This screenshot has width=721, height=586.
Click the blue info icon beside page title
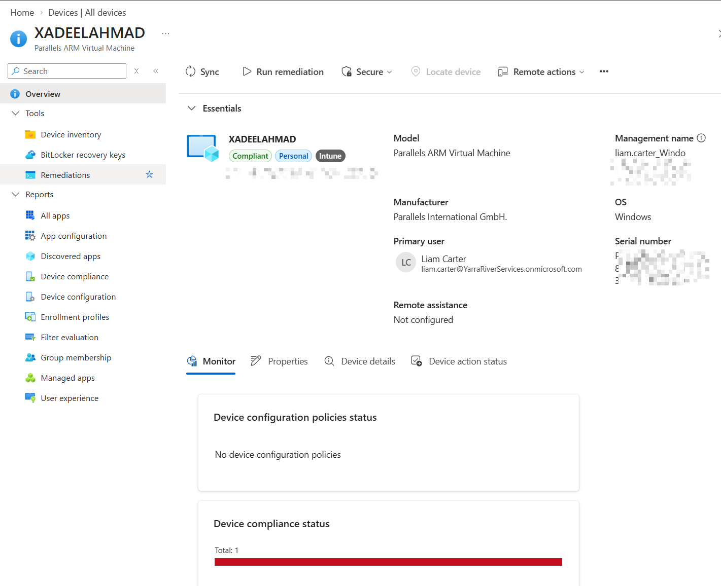click(19, 39)
